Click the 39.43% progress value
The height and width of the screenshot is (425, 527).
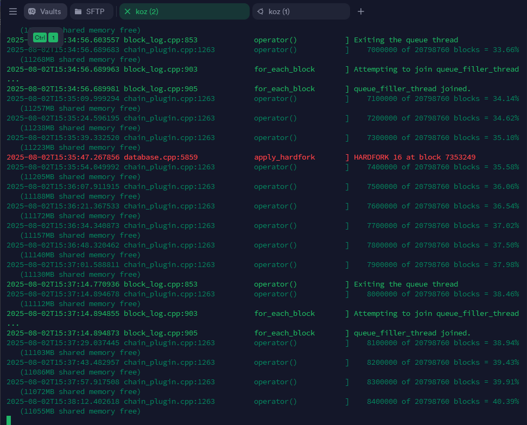506,363
